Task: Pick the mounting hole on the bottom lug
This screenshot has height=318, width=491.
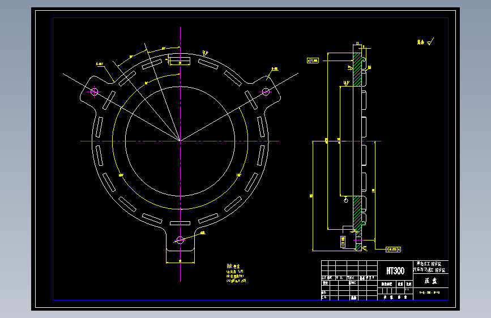Action: 180,240
